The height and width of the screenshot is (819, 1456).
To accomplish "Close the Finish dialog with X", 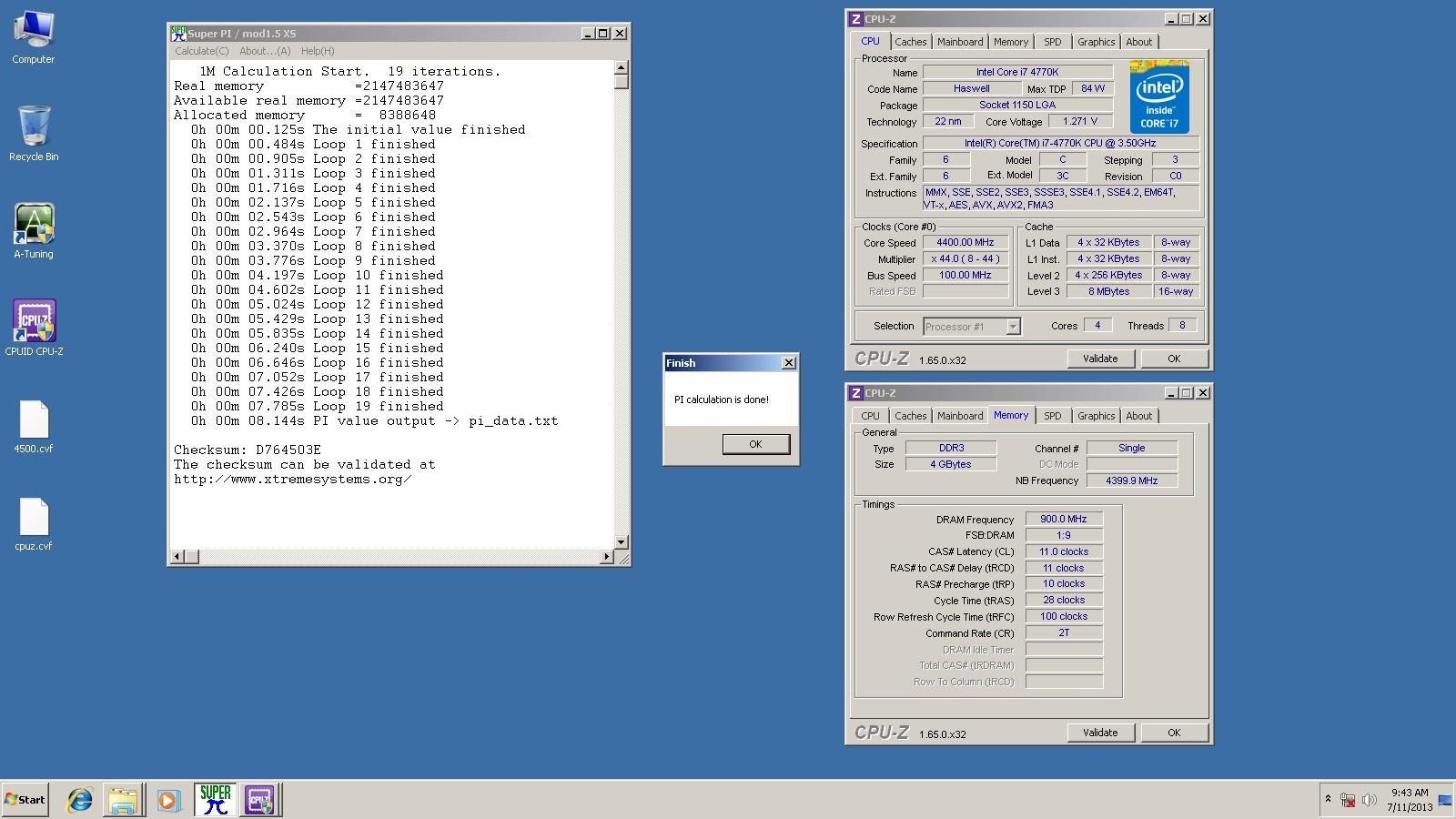I will (x=789, y=362).
